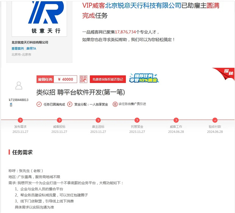Click the 雇主选标 step marker
Image resolution: width=235 pixels, height=213 pixels.
[x=98, y=120]
